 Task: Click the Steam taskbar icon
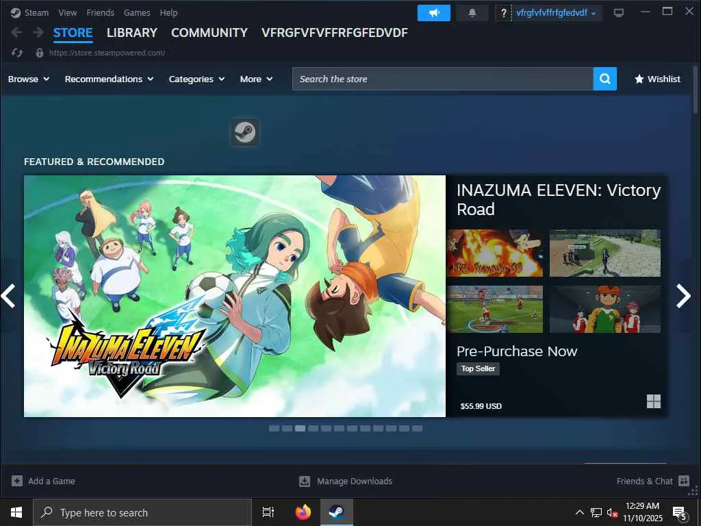337,512
